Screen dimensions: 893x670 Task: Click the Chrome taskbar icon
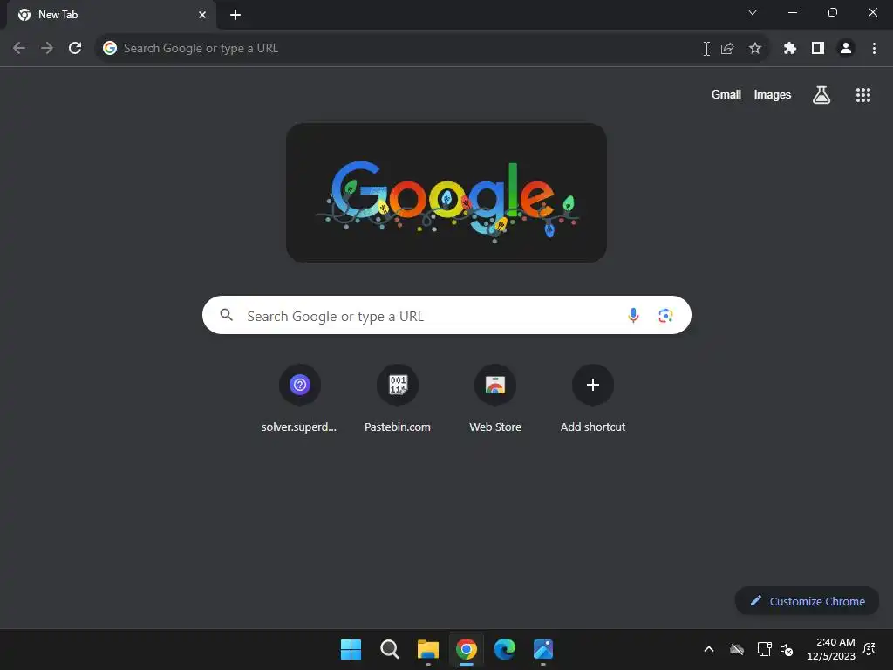click(x=467, y=649)
